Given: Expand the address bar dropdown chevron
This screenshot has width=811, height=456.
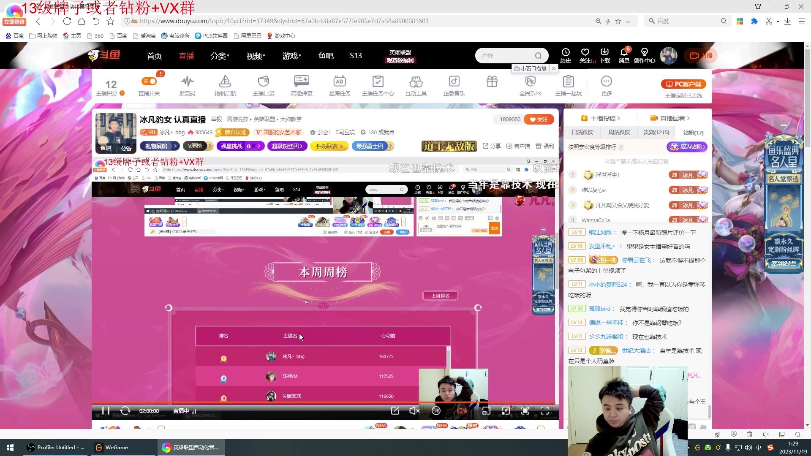Looking at the screenshot, I should point(628,21).
